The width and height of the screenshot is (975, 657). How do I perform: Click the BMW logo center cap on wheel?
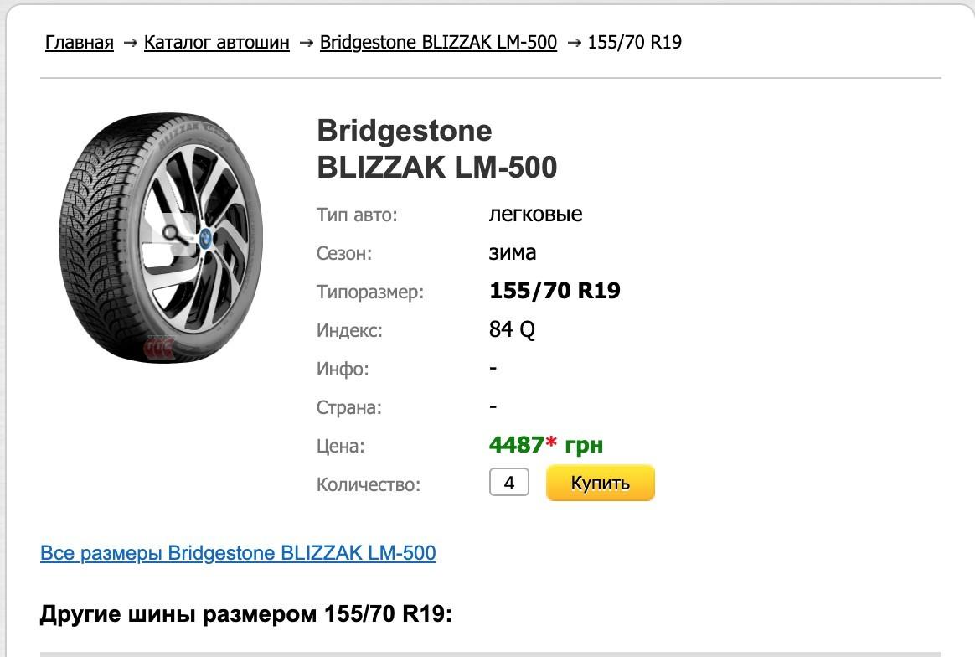pyautogui.click(x=204, y=238)
